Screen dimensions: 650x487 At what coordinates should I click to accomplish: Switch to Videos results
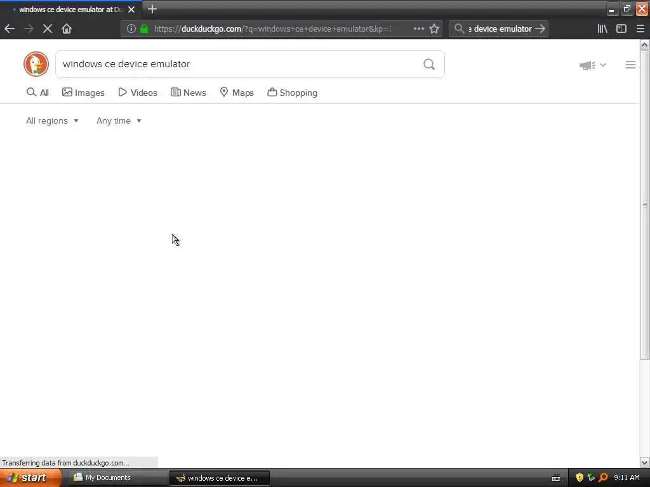138,93
